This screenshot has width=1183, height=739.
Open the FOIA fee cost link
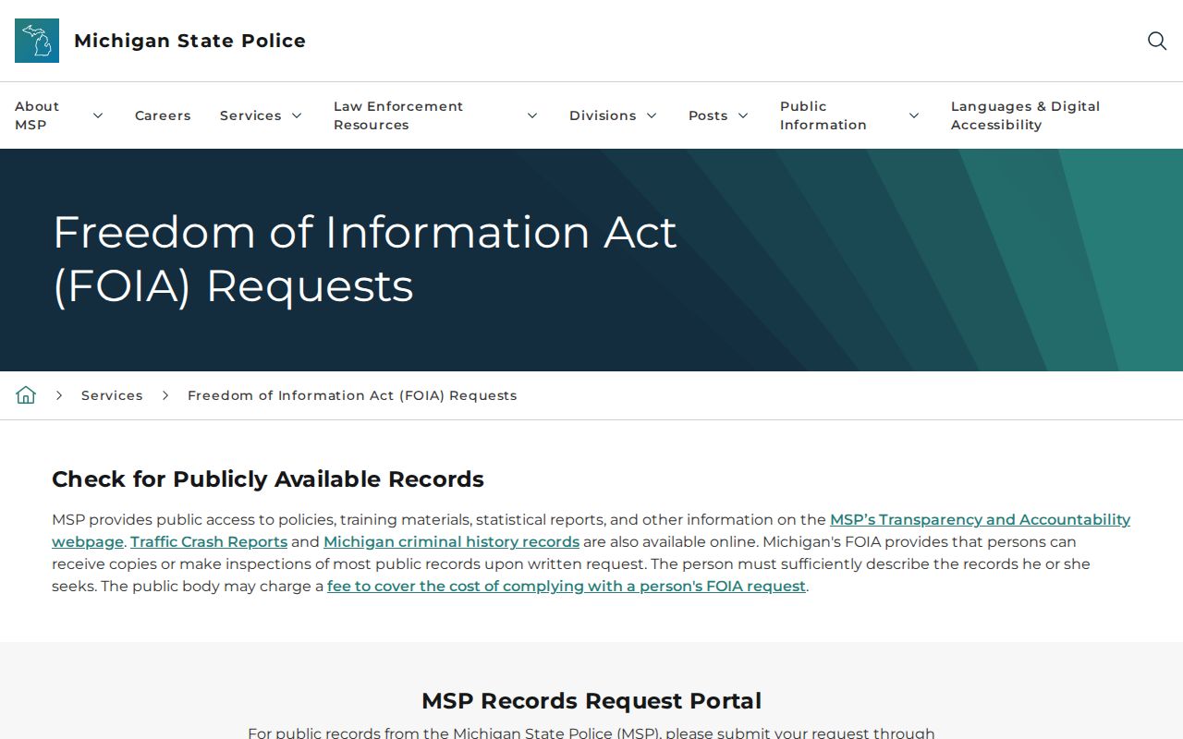(567, 586)
